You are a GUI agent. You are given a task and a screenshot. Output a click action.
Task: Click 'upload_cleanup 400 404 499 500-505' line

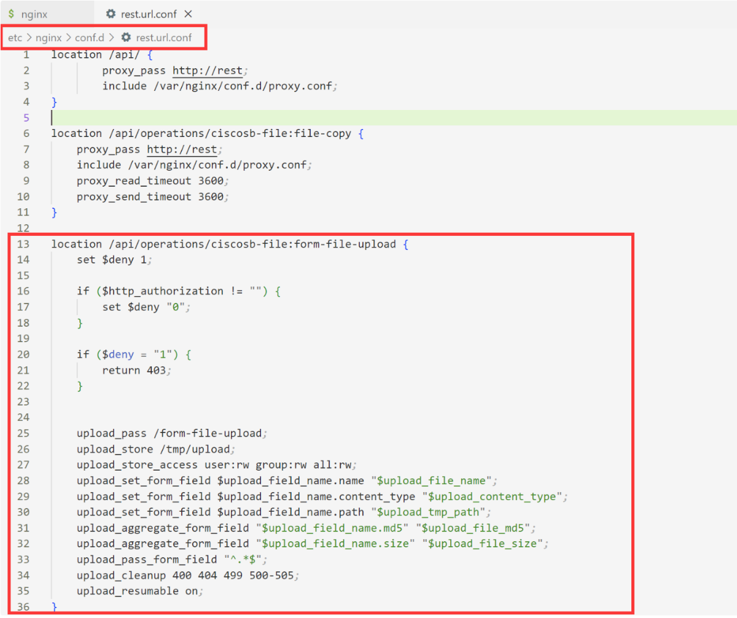tap(189, 575)
